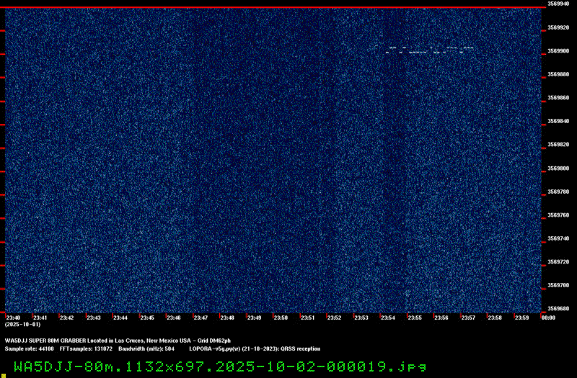Click the 23:53 time marker
Viewport: 577px width, 378px height.
click(361, 318)
